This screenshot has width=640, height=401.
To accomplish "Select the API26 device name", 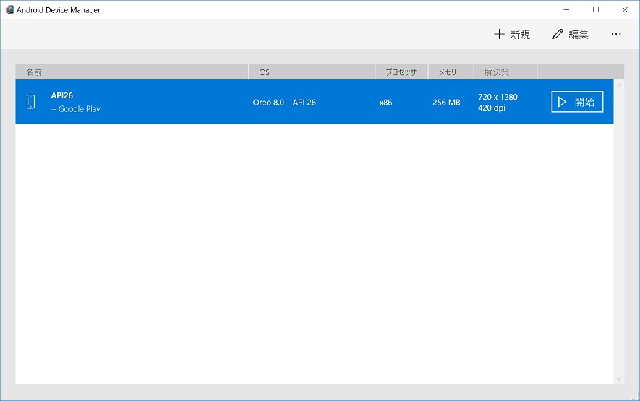I will pyautogui.click(x=62, y=95).
